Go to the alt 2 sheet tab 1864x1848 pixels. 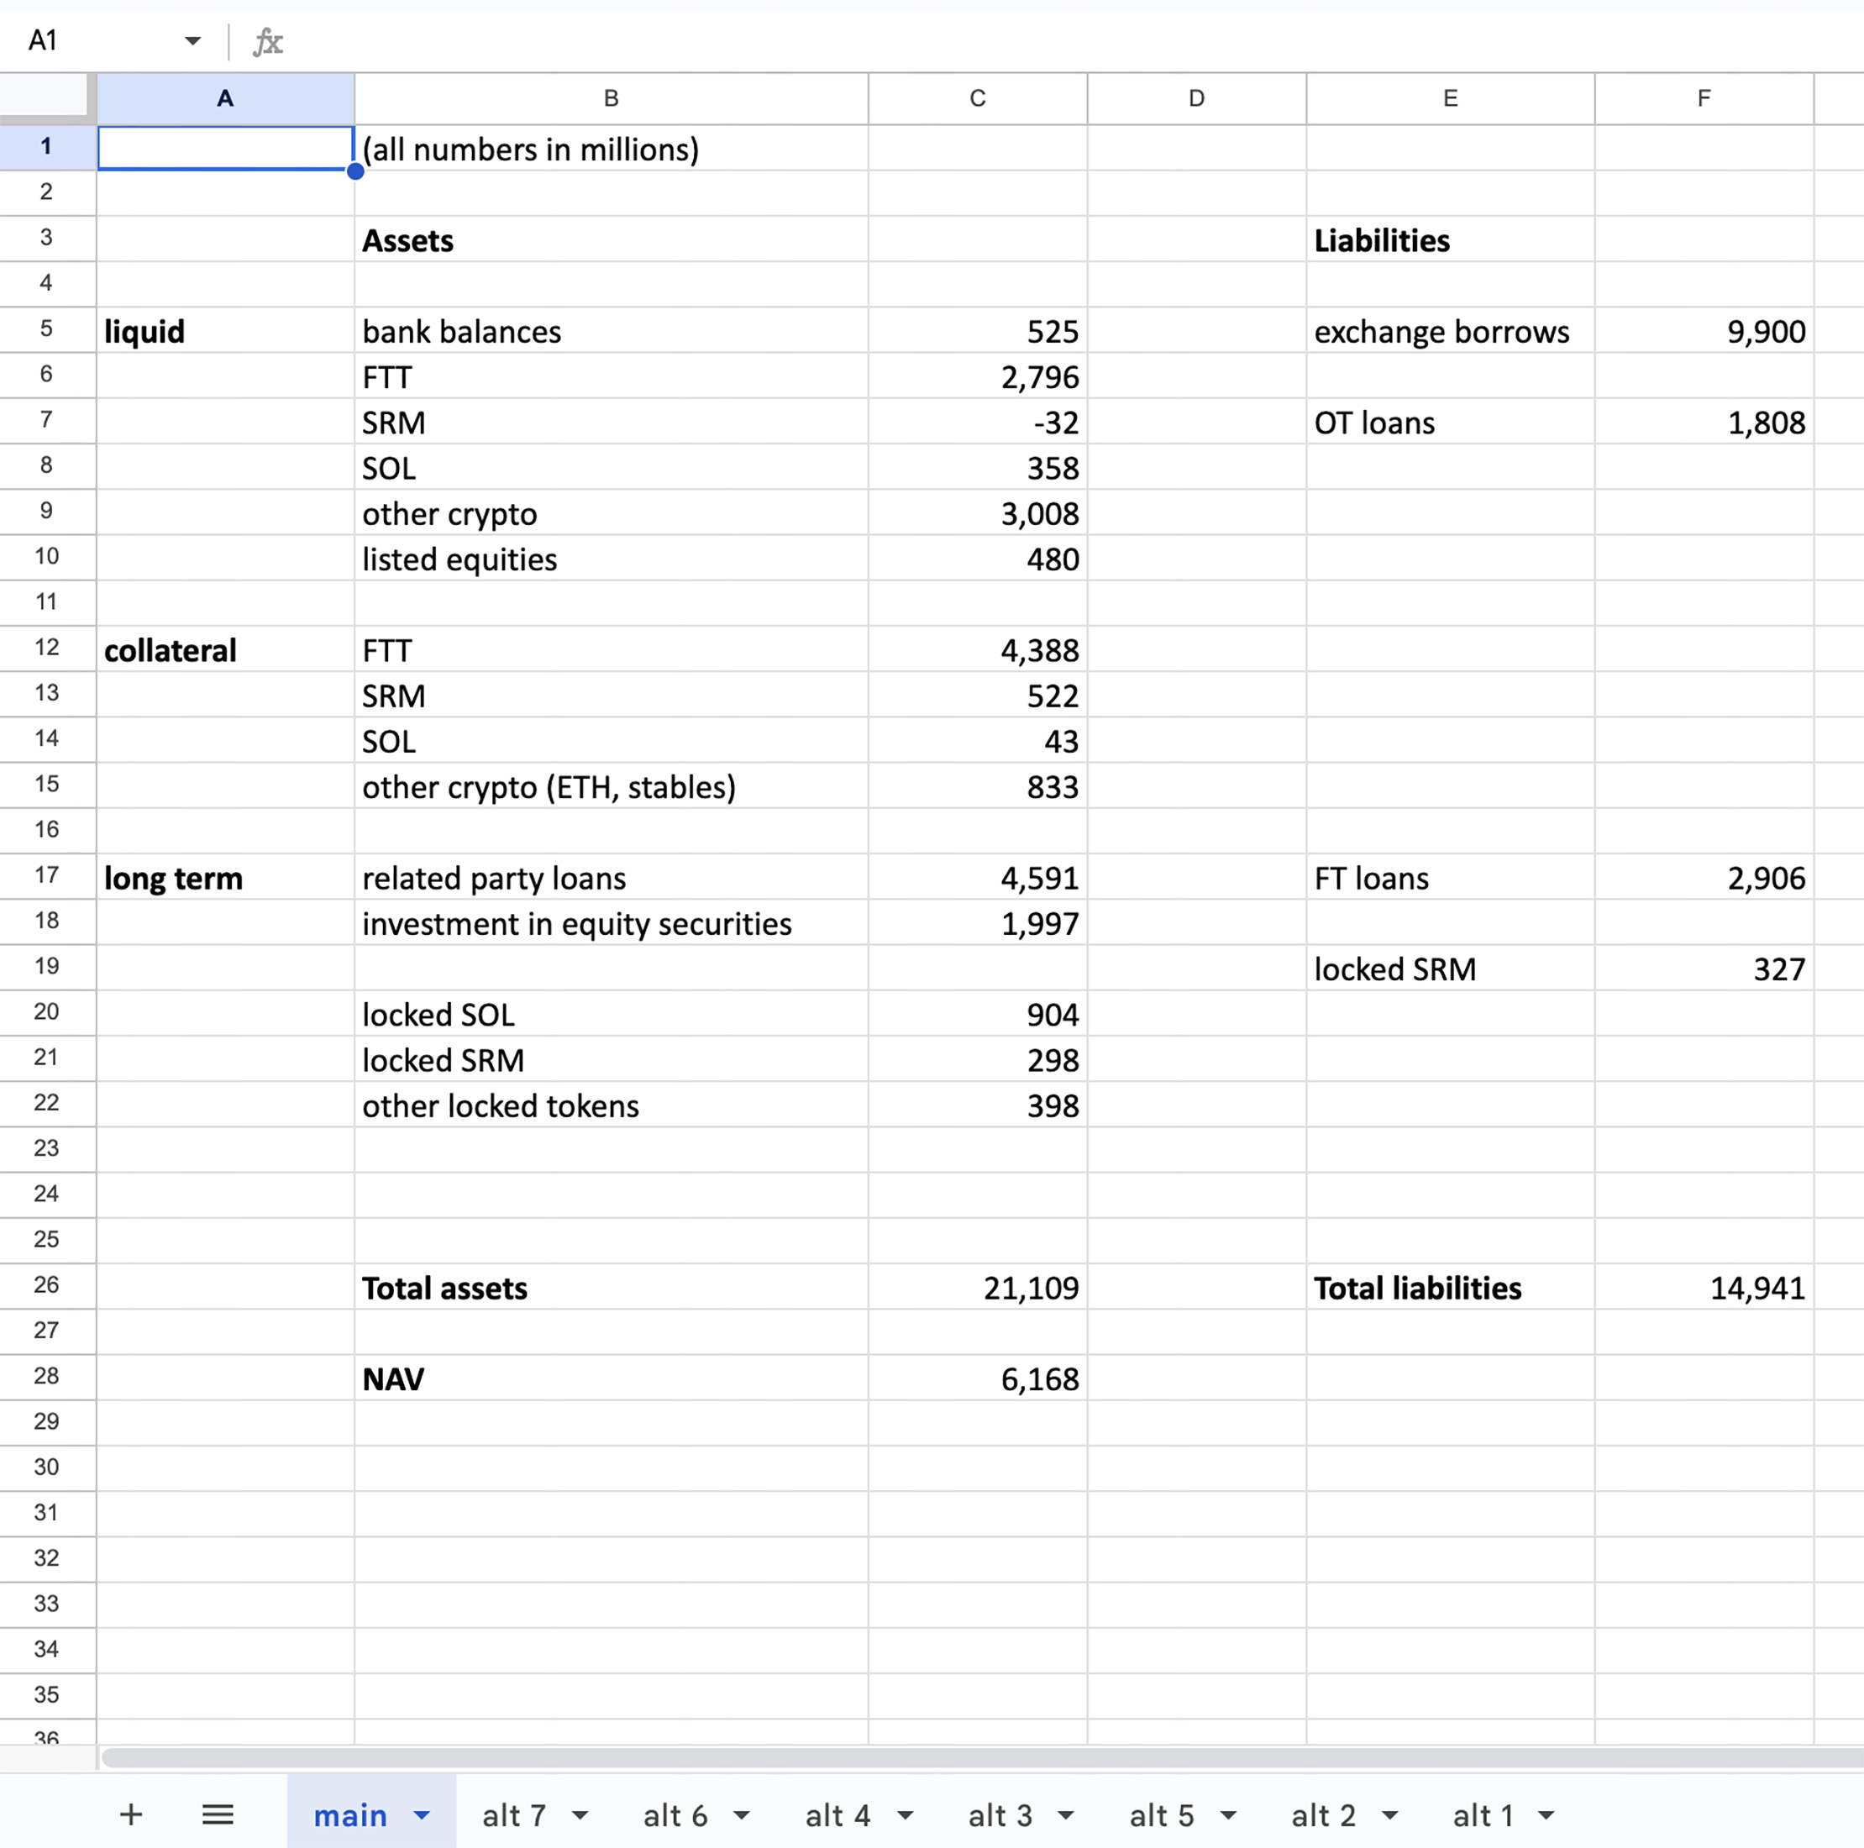pos(1324,1815)
